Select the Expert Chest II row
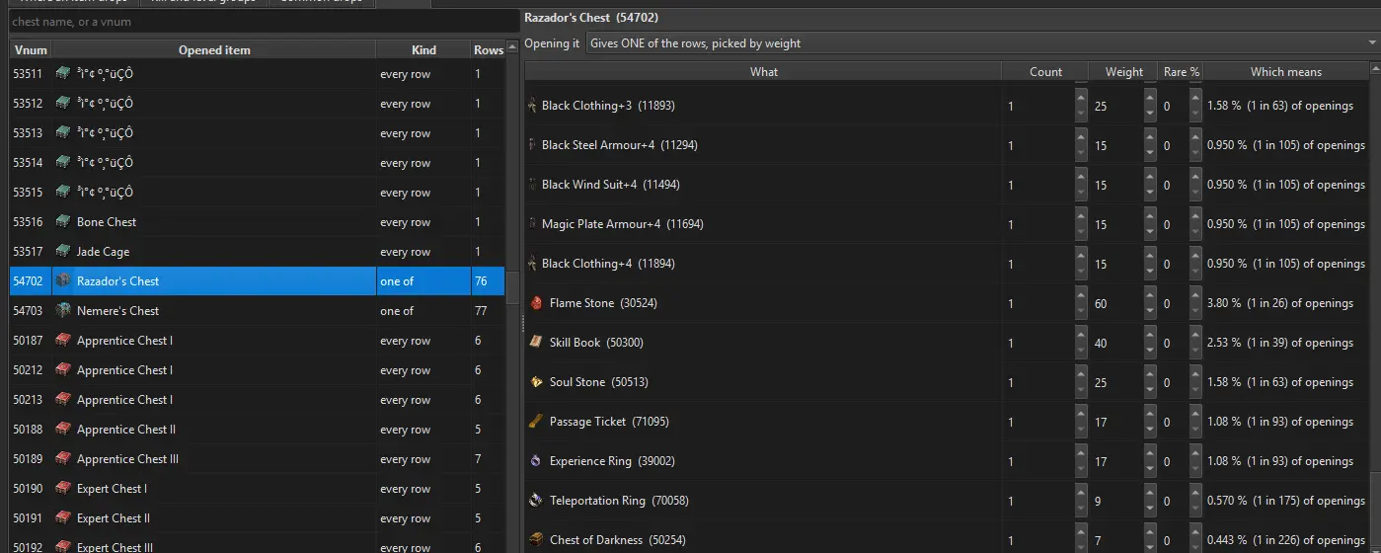The height and width of the screenshot is (553, 1381). [x=257, y=518]
